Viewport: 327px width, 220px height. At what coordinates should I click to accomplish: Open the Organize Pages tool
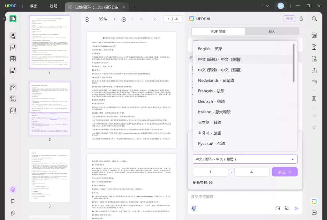[13, 88]
